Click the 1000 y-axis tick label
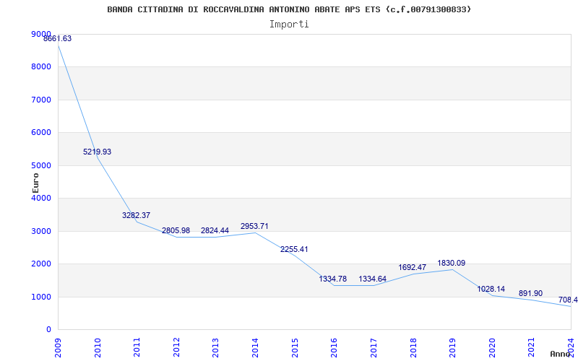This screenshot has height=361, width=578. point(41,297)
